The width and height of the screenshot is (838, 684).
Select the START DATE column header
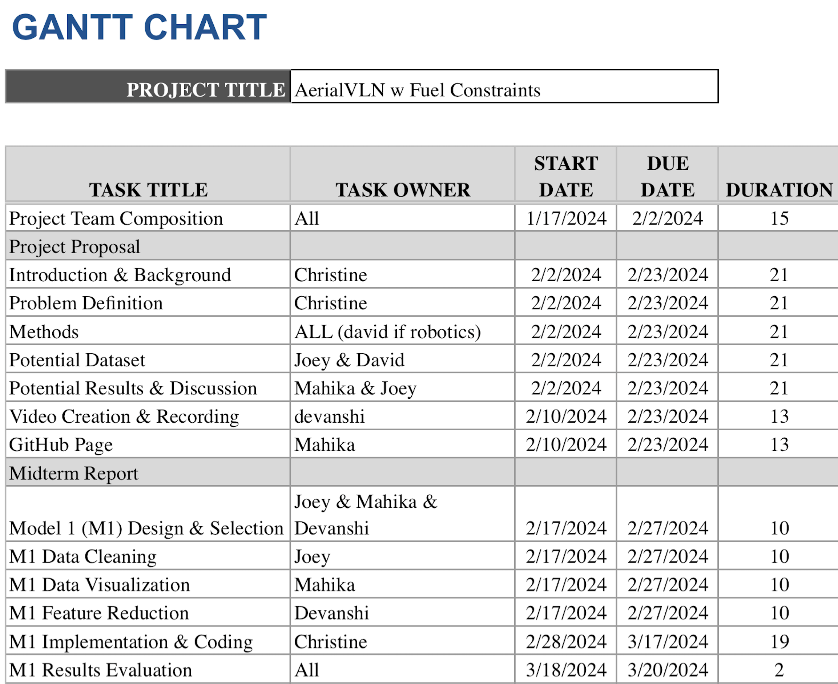point(566,174)
